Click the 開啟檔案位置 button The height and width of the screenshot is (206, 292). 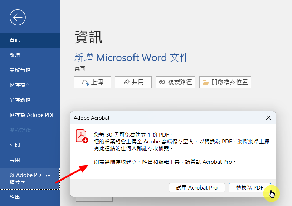pyautogui.click(x=225, y=82)
